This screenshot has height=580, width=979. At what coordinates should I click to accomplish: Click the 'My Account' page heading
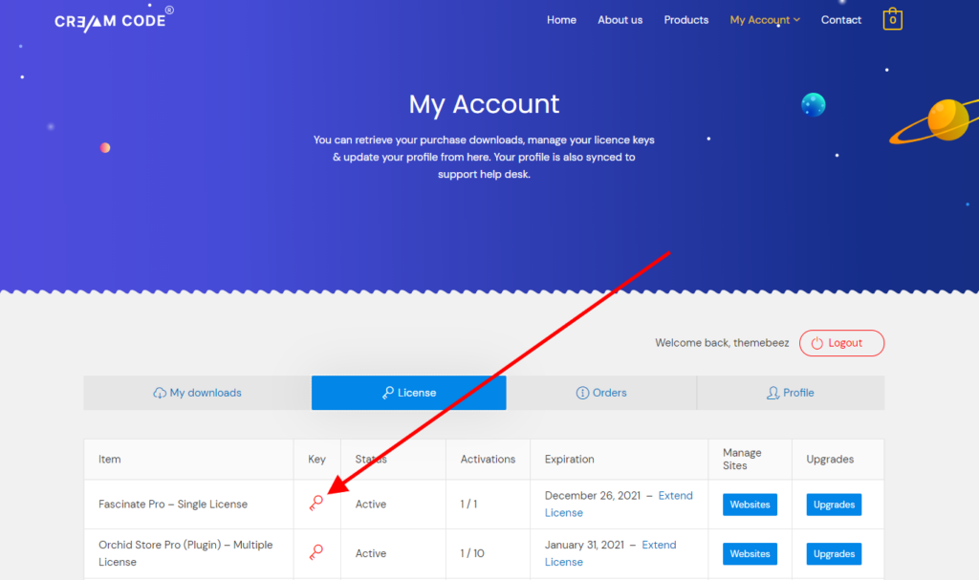click(x=484, y=103)
